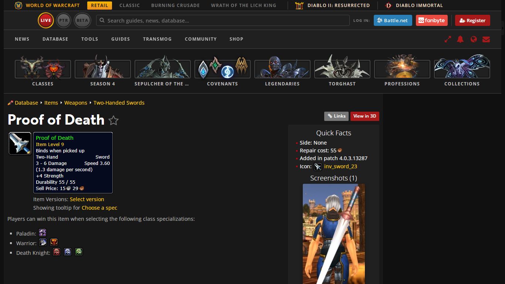Click the Screenshots (1) heading
Image resolution: width=505 pixels, height=284 pixels.
coord(333,178)
